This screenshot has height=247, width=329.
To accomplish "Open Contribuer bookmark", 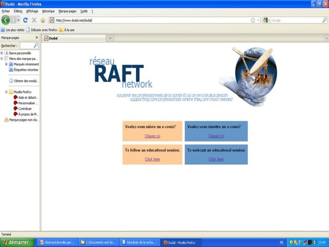I will (22, 108).
